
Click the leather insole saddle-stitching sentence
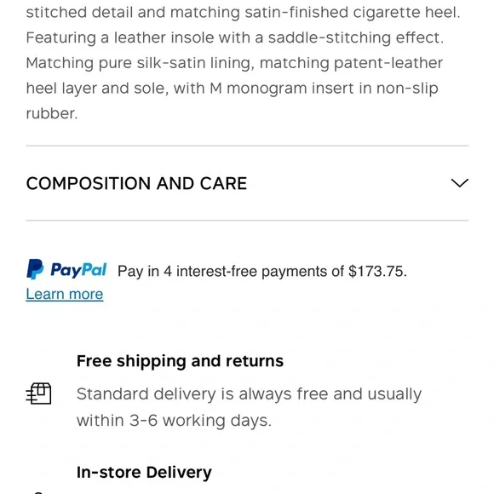click(235, 37)
